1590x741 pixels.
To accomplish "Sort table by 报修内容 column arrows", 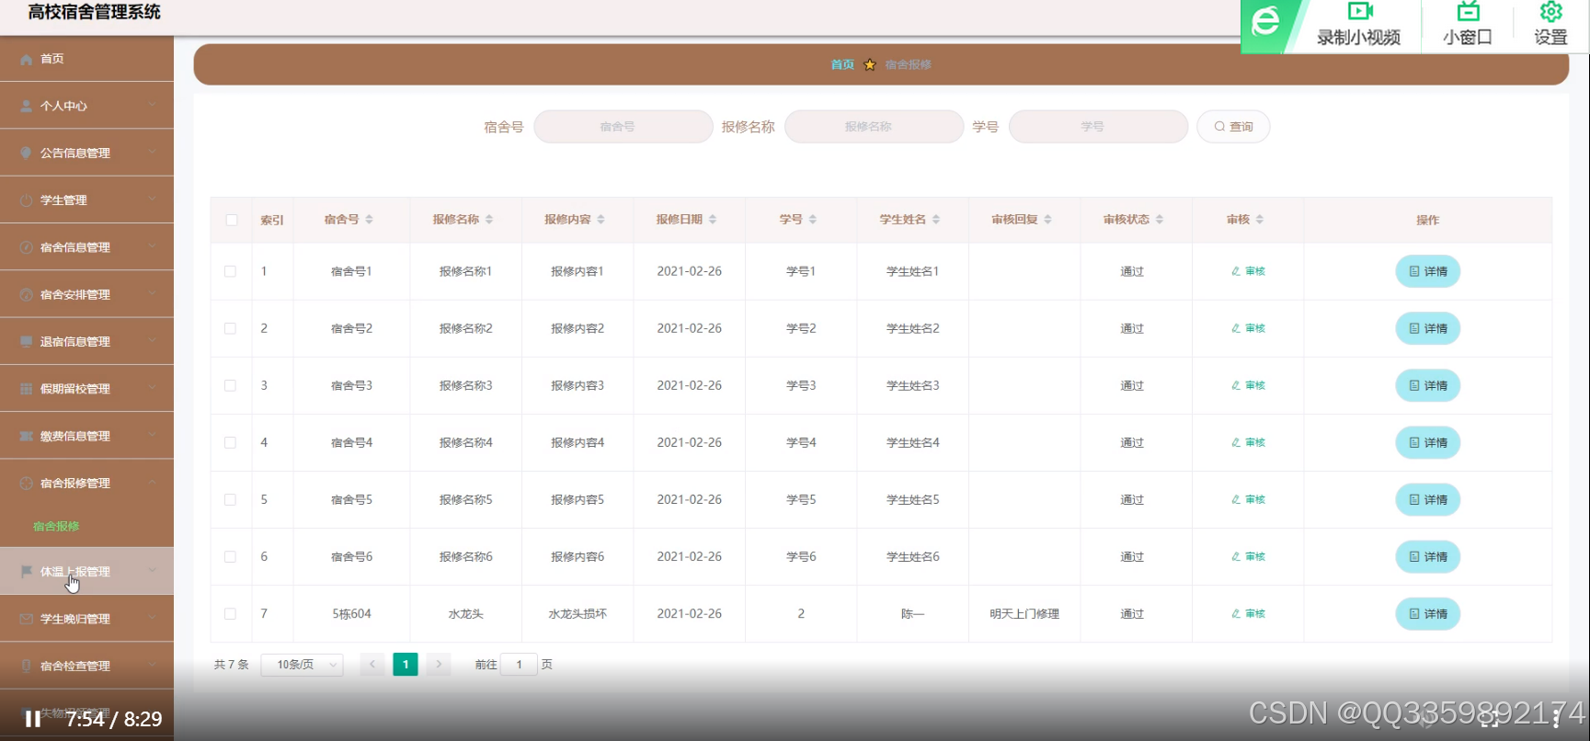I will pos(601,220).
